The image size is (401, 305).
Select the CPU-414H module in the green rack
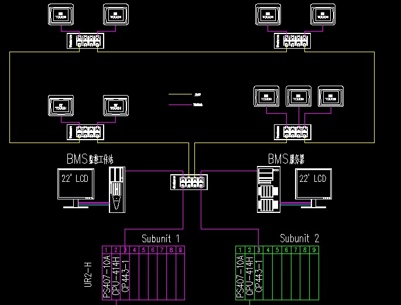[249, 276]
